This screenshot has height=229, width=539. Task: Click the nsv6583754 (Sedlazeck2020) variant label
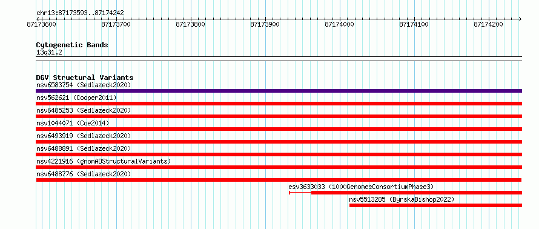(x=84, y=85)
